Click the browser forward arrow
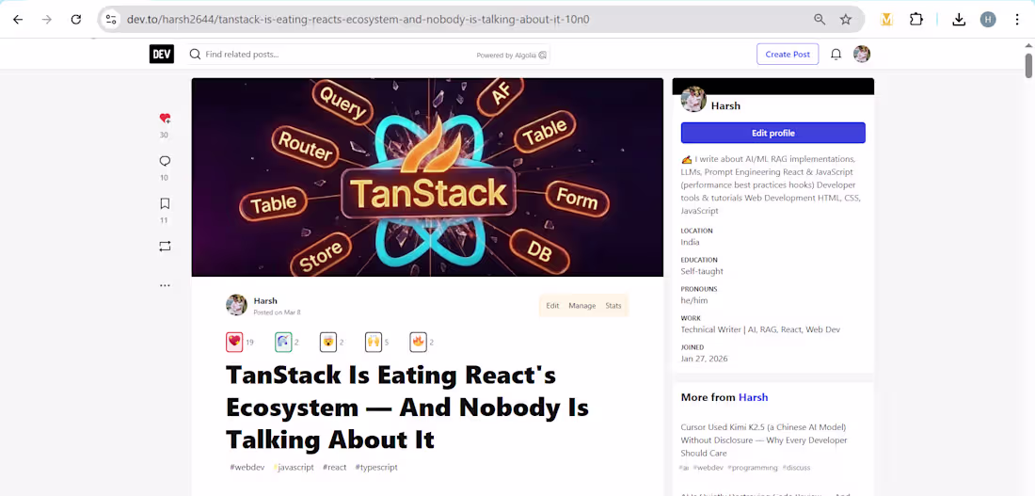The image size is (1035, 496). point(47,20)
